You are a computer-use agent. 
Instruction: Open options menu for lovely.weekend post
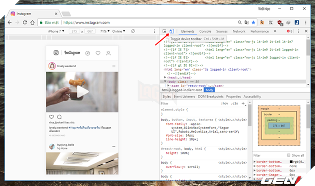click(114, 66)
